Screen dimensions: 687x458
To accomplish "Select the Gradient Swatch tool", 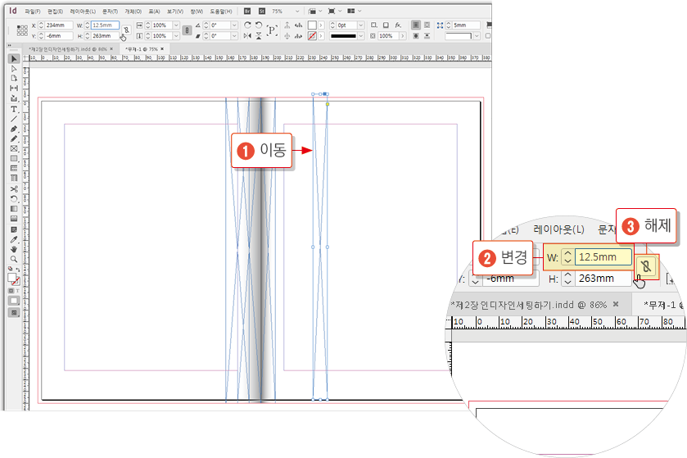I will 14,209.
